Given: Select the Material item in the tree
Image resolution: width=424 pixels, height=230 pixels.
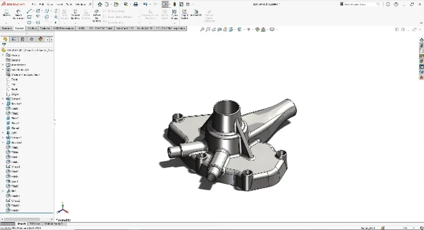Looking at the screenshot, I should click(x=23, y=75).
